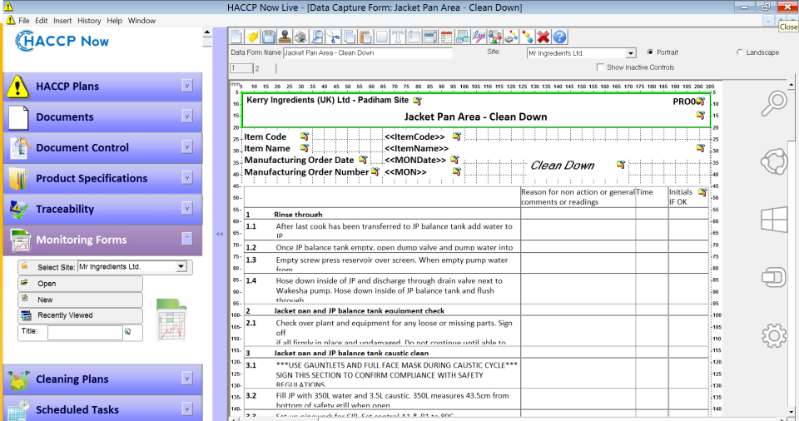Select the text input field tool

pyautogui.click(x=414, y=37)
